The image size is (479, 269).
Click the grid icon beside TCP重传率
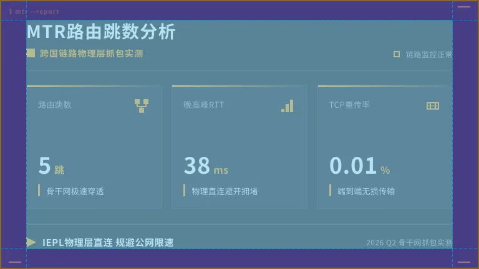433,105
